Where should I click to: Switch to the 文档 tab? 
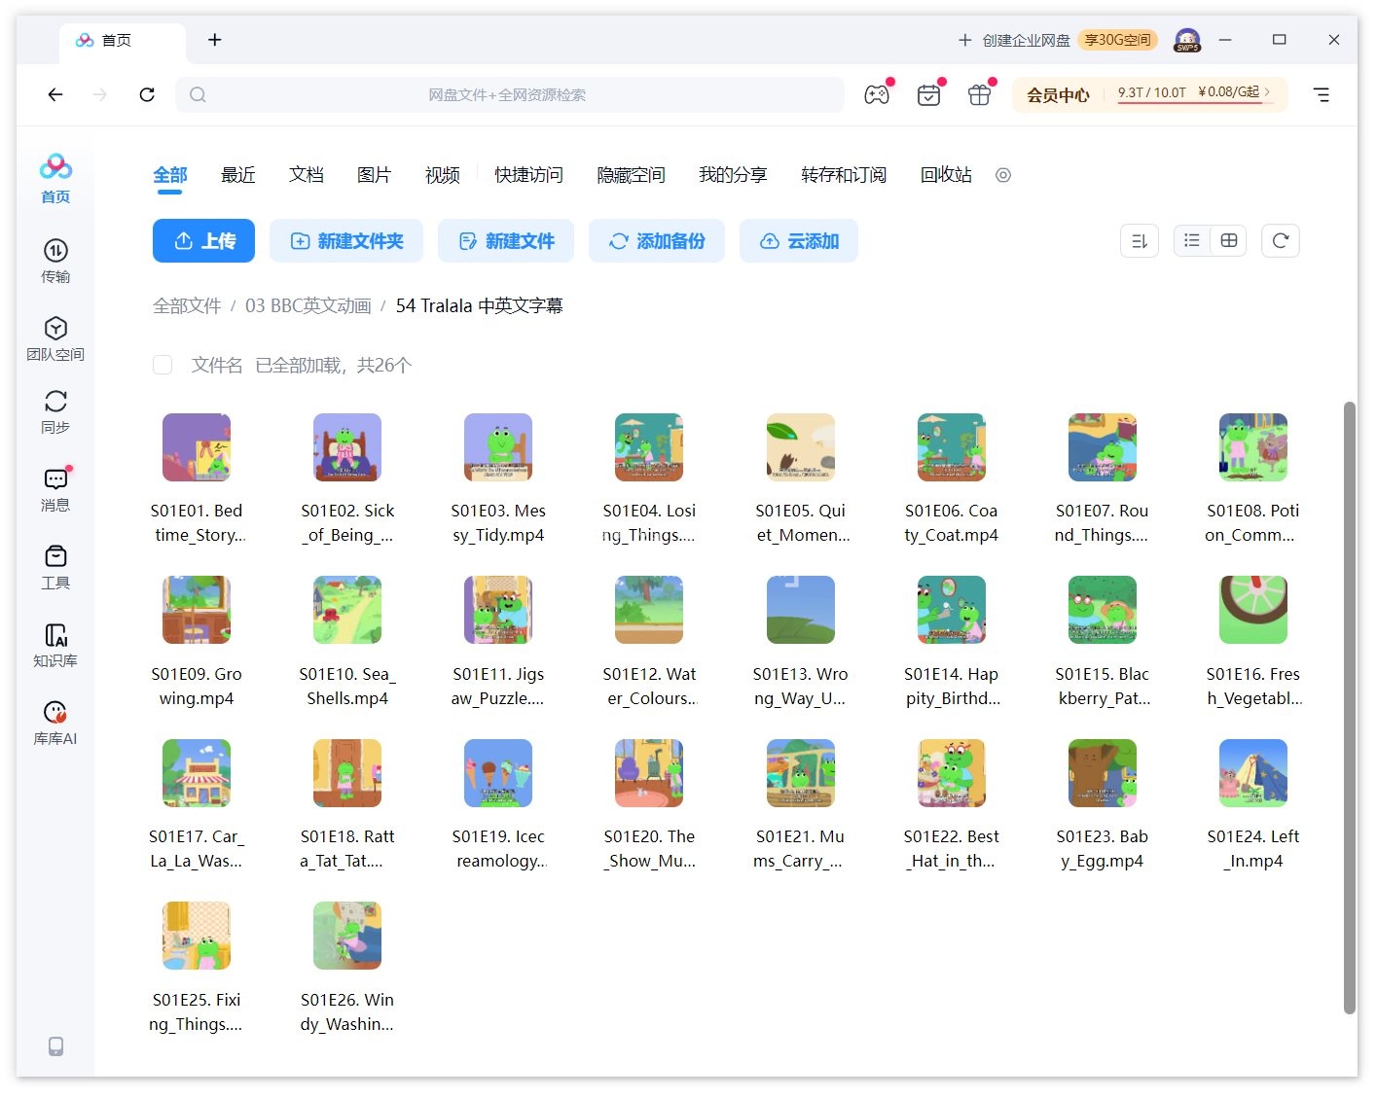point(307,175)
